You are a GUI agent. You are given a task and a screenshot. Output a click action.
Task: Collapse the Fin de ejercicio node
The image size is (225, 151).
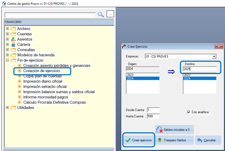click(x=7, y=60)
